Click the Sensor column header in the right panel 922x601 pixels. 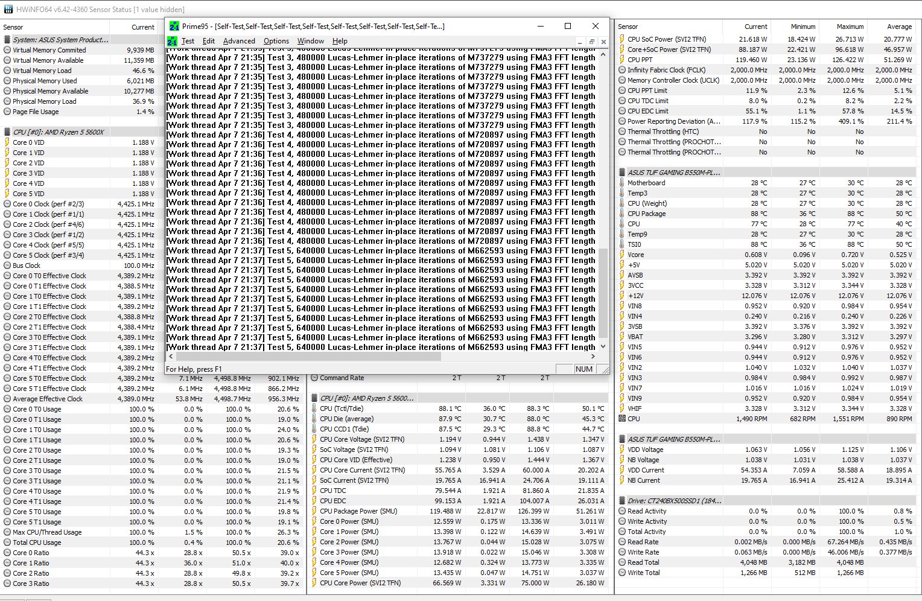[669, 27]
